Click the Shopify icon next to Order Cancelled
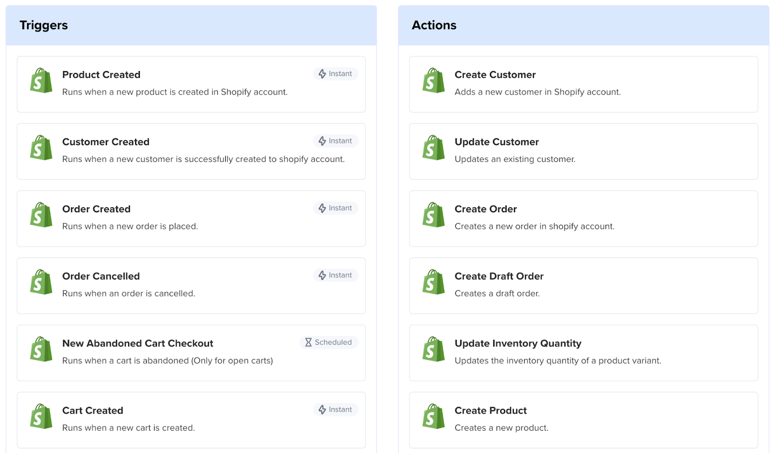The image size is (775, 453). point(41,282)
